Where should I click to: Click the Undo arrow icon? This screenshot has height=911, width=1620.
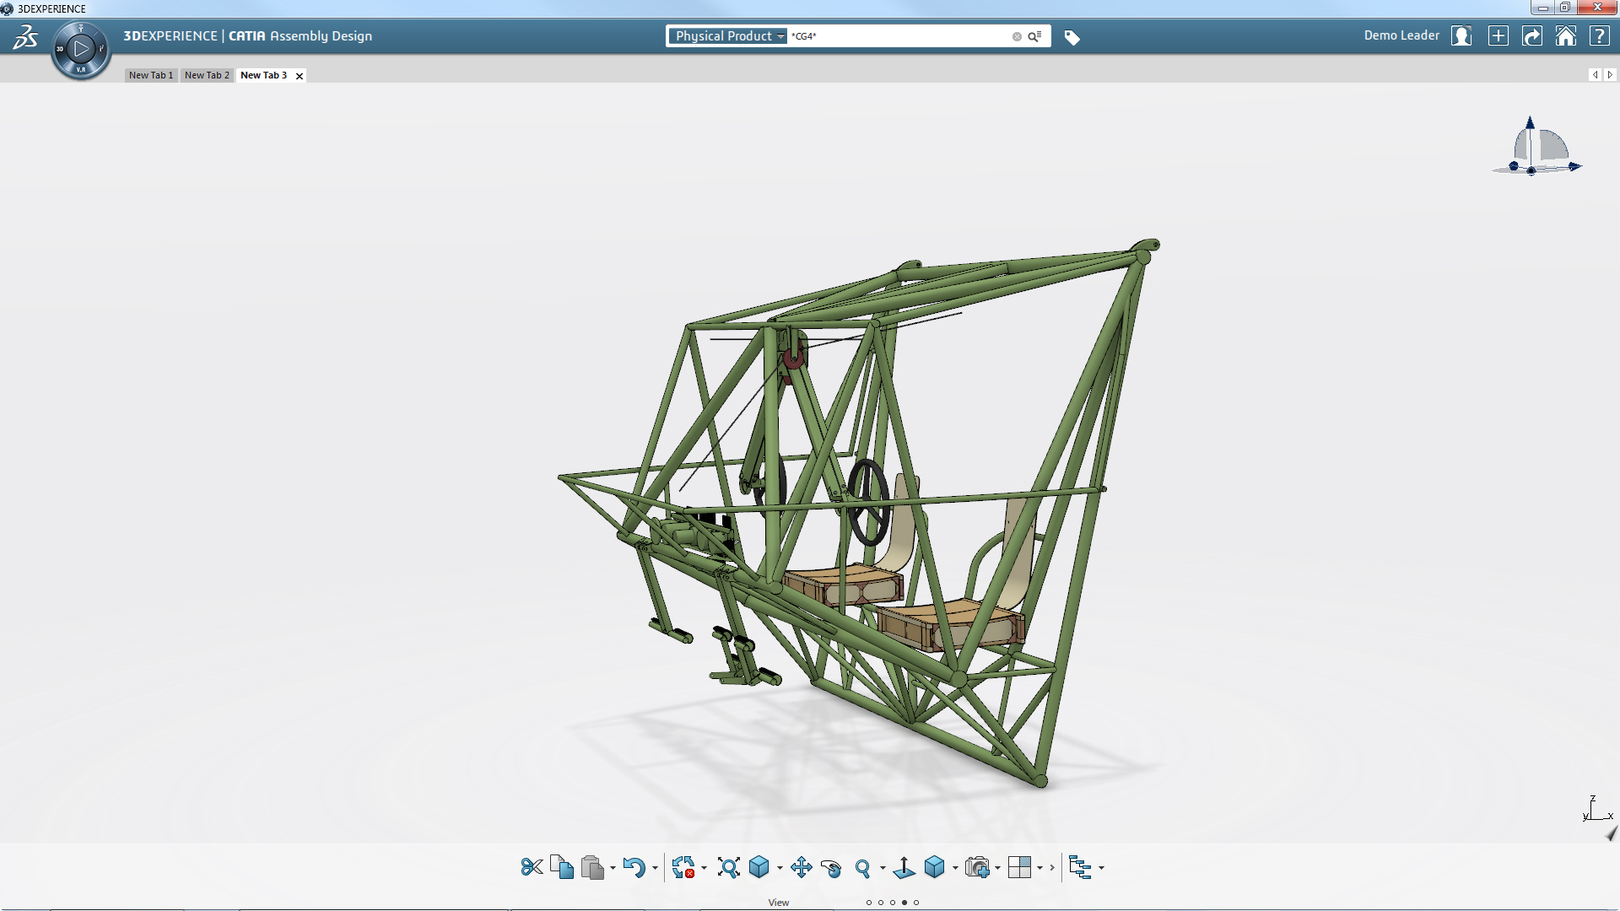point(634,867)
